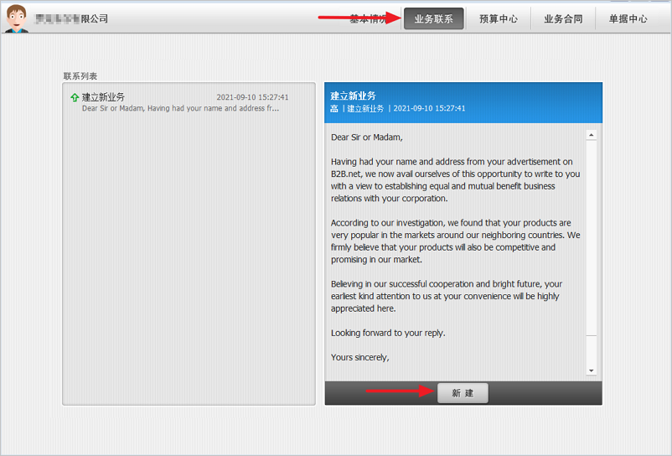Image resolution: width=672 pixels, height=456 pixels.
Task: Click the message pane vertical scrollbar track
Action: pos(592,251)
